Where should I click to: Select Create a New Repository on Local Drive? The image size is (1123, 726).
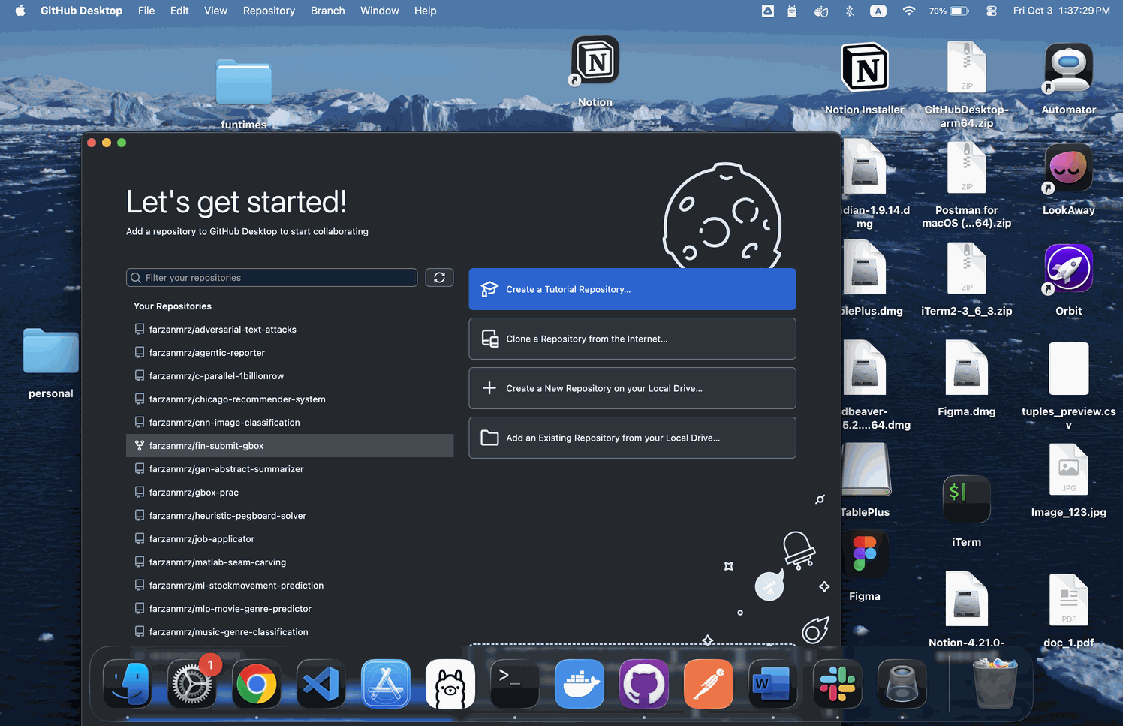632,388
